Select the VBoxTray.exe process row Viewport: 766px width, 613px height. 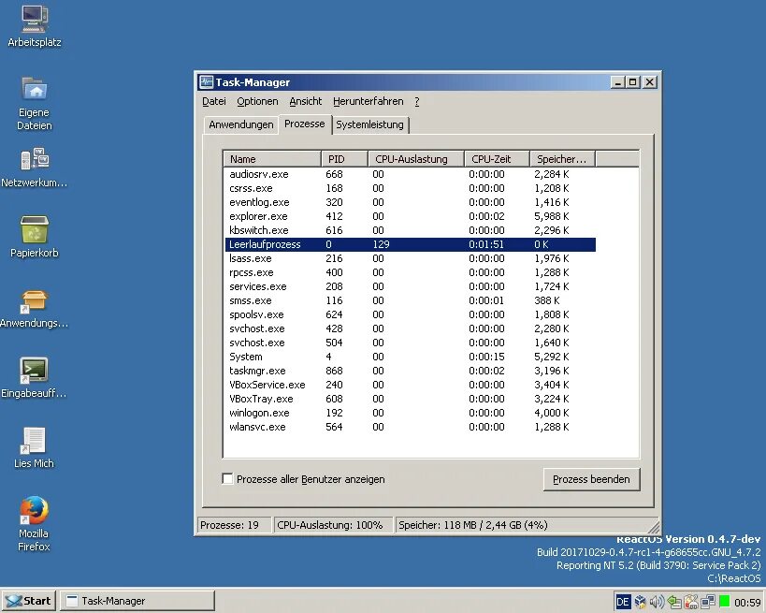[x=411, y=399]
